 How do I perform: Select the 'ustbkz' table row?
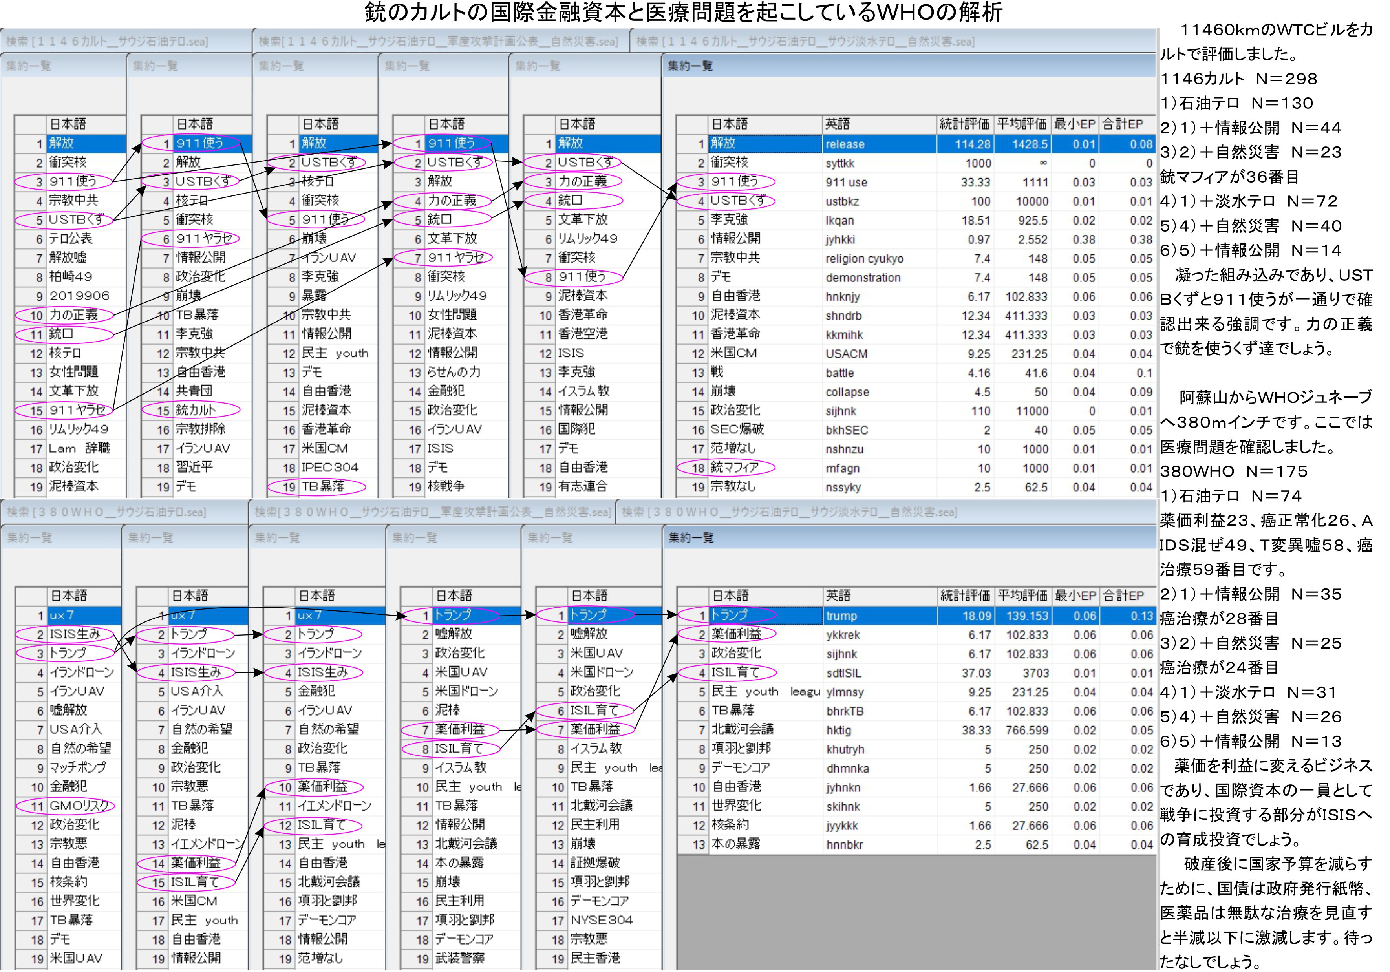click(x=842, y=201)
